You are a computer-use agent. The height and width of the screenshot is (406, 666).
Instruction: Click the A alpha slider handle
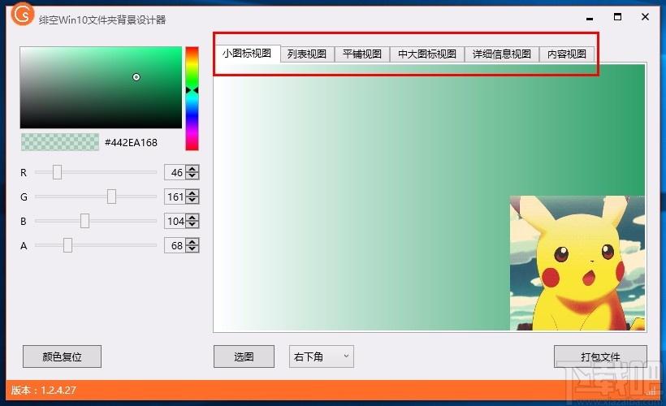tap(67, 245)
